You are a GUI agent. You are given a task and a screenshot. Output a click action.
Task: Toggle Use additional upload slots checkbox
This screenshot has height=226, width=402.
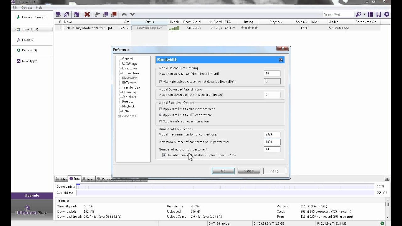click(x=164, y=155)
